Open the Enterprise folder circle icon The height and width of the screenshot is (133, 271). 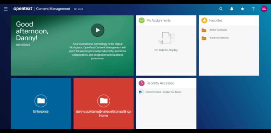pos(41,101)
